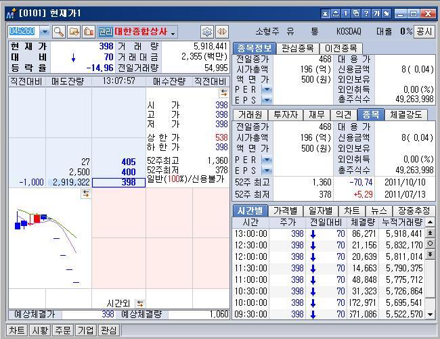440x339 pixels.
Task: Click the scroll down arrow of time table
Action: 430,315
